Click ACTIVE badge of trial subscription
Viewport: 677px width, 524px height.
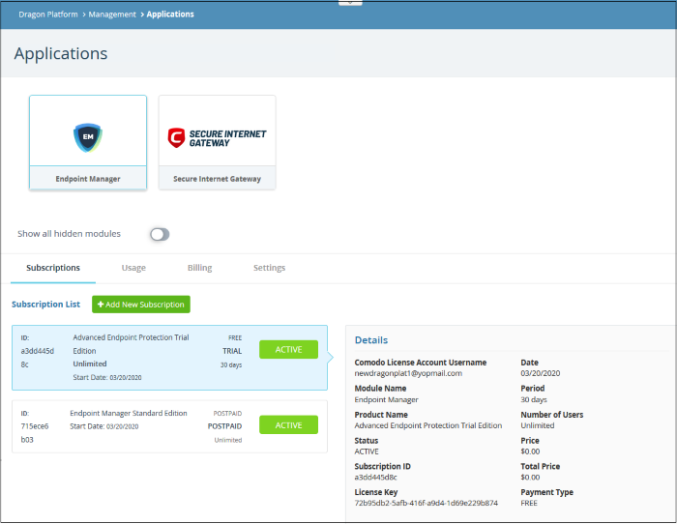[288, 350]
